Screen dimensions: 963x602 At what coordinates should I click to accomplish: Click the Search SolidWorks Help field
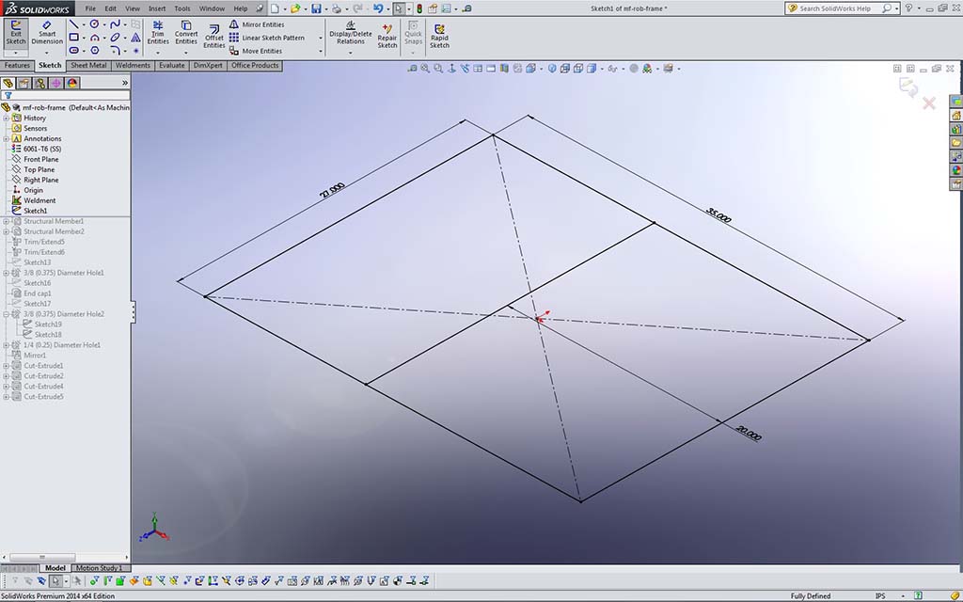pyautogui.click(x=835, y=8)
